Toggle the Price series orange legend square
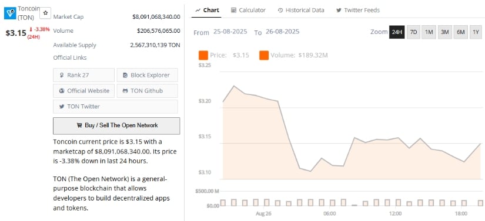 (x=203, y=56)
